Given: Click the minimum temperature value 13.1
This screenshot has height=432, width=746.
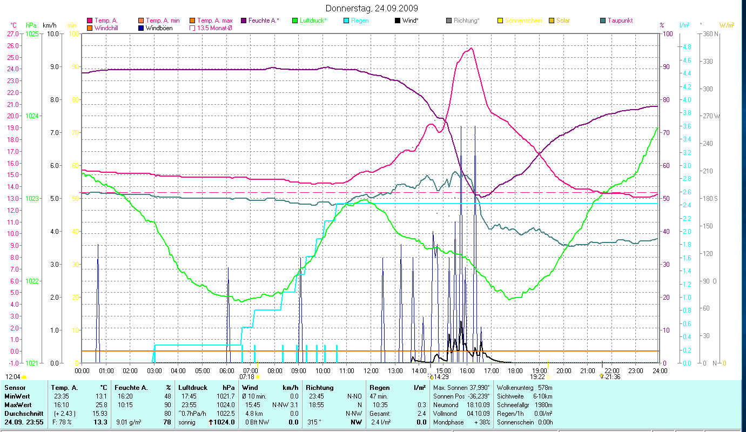Looking at the screenshot, I should [102, 396].
